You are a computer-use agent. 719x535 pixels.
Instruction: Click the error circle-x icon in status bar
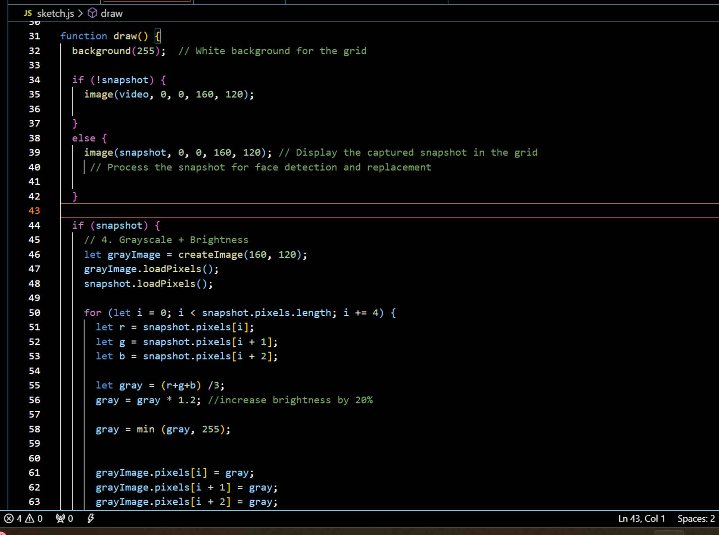click(x=9, y=518)
